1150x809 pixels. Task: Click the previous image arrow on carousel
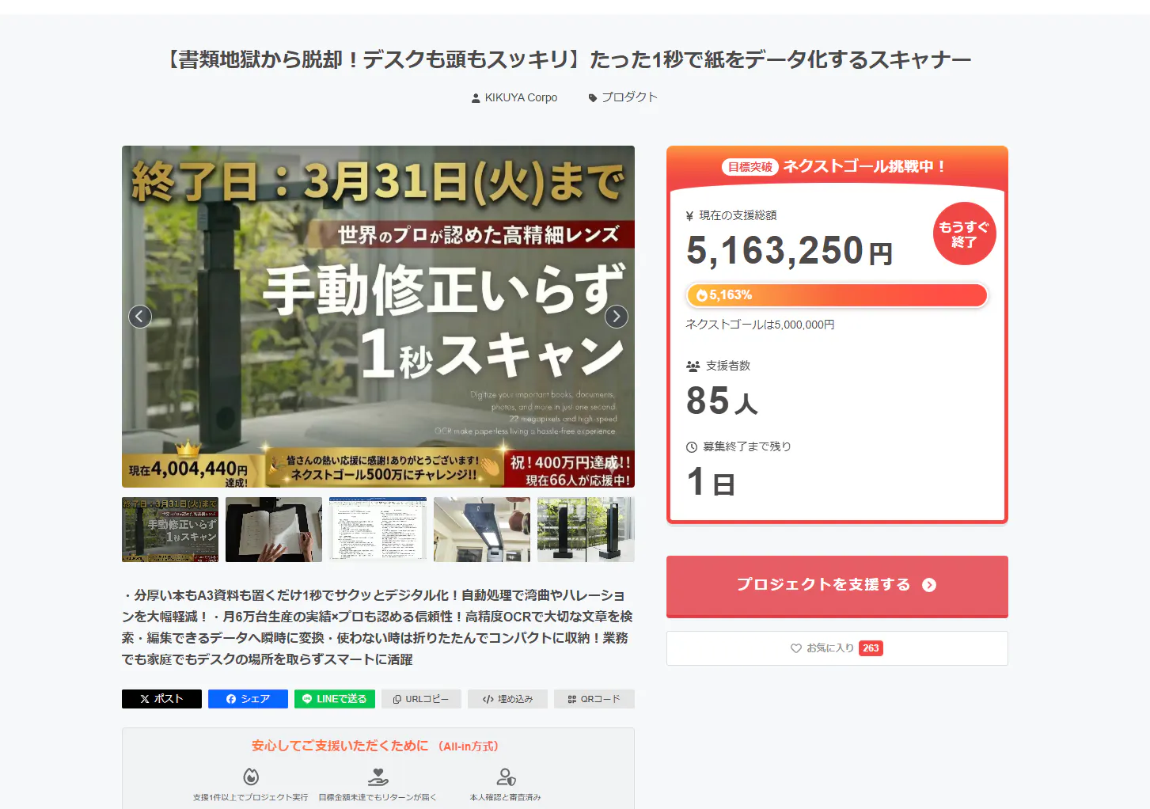pyautogui.click(x=140, y=317)
